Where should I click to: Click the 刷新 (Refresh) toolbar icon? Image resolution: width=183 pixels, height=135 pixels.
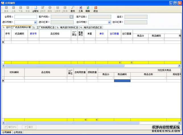pos(88,9)
